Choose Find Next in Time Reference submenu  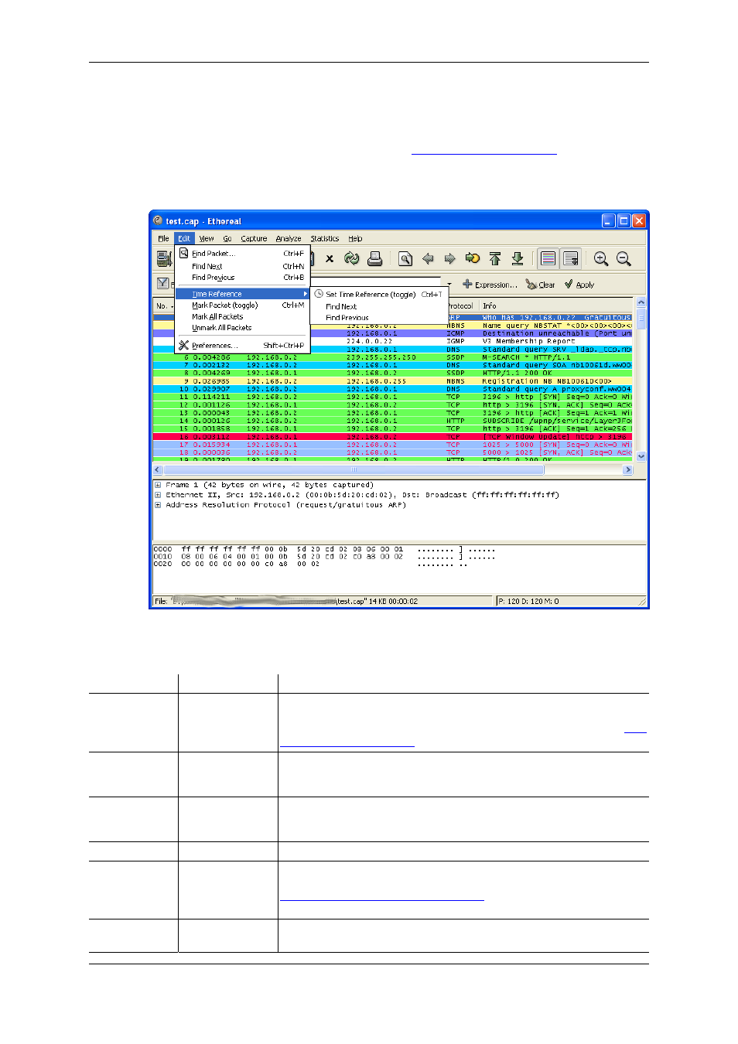coord(379,306)
